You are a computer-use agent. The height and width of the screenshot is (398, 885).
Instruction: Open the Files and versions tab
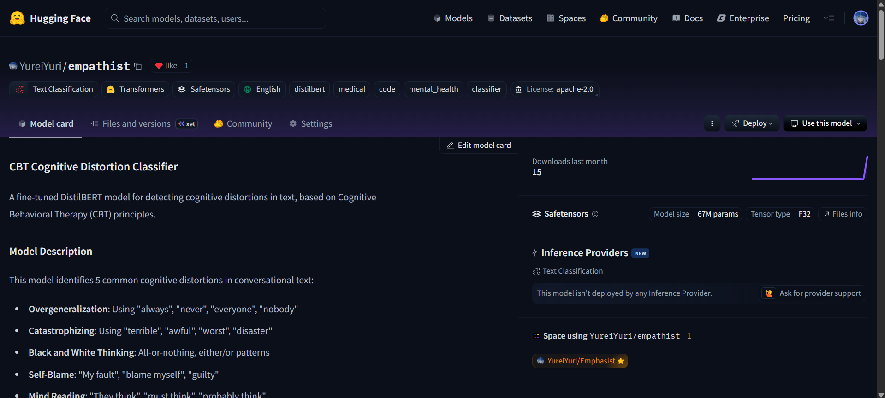coord(144,123)
